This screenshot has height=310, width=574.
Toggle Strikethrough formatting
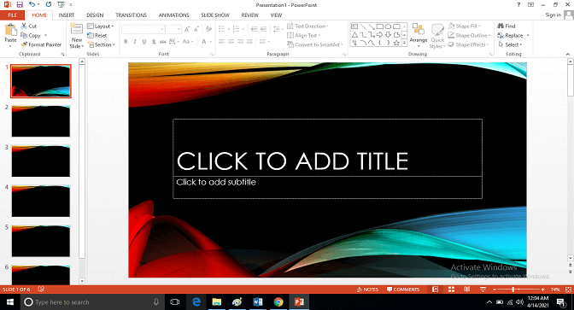click(163, 42)
